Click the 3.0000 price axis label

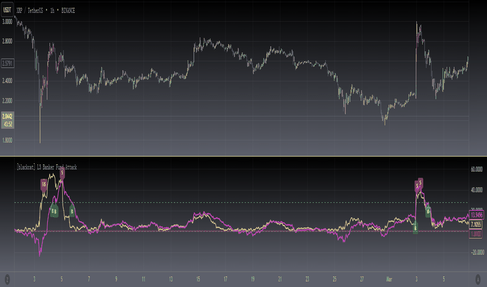pyautogui.click(x=7, y=22)
